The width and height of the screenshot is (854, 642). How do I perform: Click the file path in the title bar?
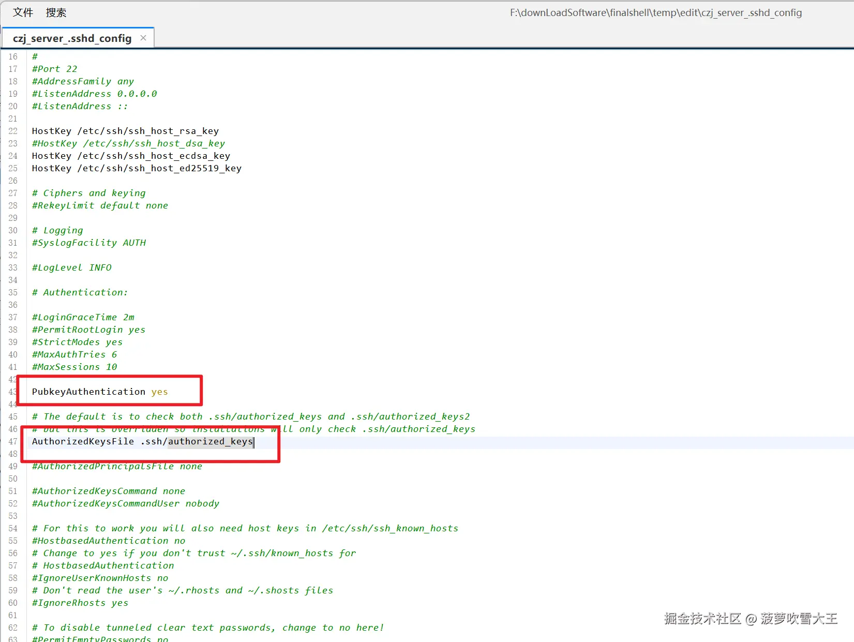coord(656,12)
